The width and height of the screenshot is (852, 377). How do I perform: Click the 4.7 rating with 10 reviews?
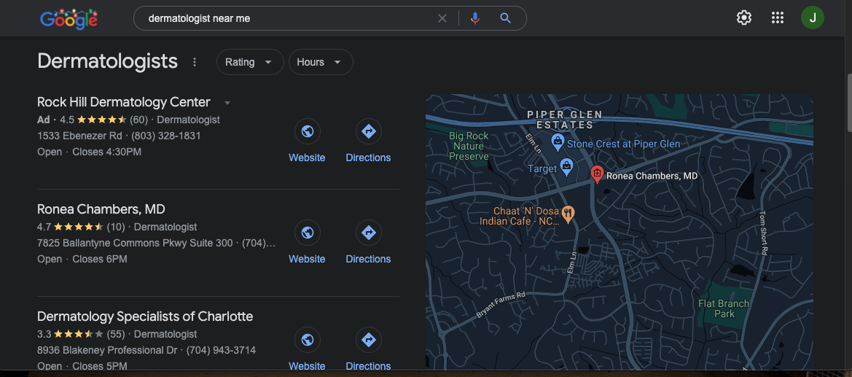click(81, 227)
